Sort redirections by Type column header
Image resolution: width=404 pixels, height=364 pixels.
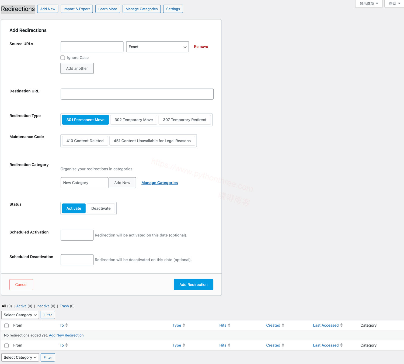click(x=177, y=325)
